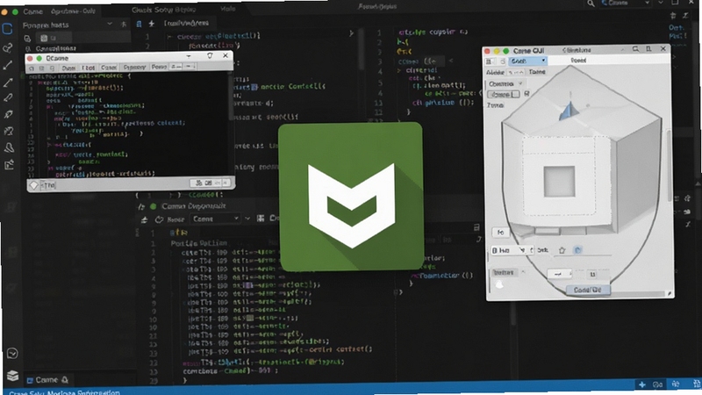Click the white round icon at Came GUI bottom-left
The height and width of the screenshot is (395, 702).
click(x=499, y=284)
